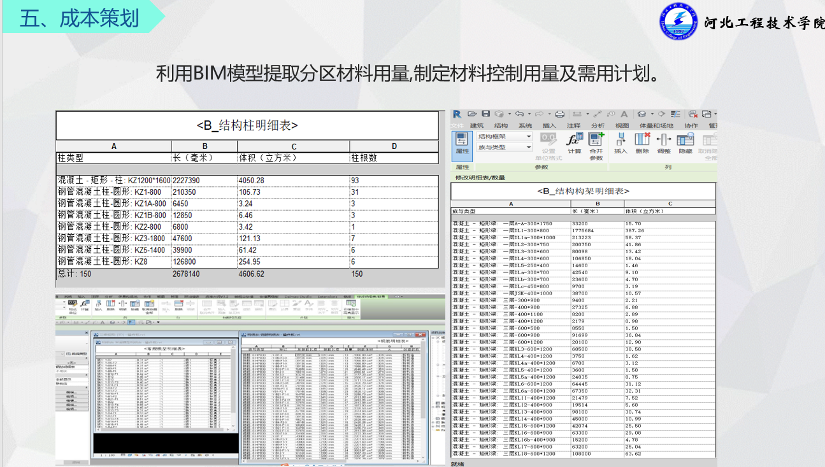Click the Undo arrow icon
Screen dimensions: 825x467
[519, 115]
